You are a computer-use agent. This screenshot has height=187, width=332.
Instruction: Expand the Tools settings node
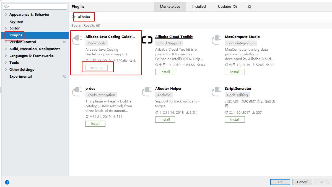point(6,63)
